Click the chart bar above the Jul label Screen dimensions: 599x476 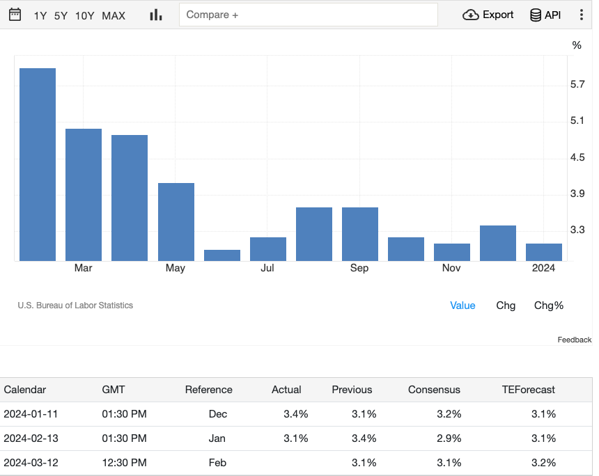[x=268, y=249]
